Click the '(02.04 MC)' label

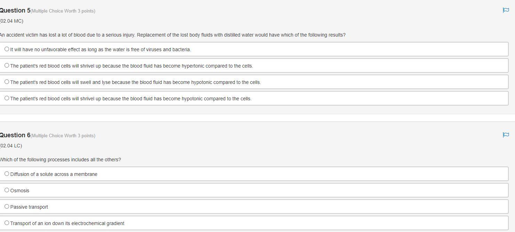pos(12,21)
